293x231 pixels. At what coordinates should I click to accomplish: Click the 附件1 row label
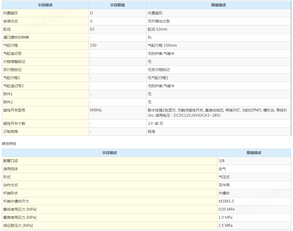tap(8, 94)
